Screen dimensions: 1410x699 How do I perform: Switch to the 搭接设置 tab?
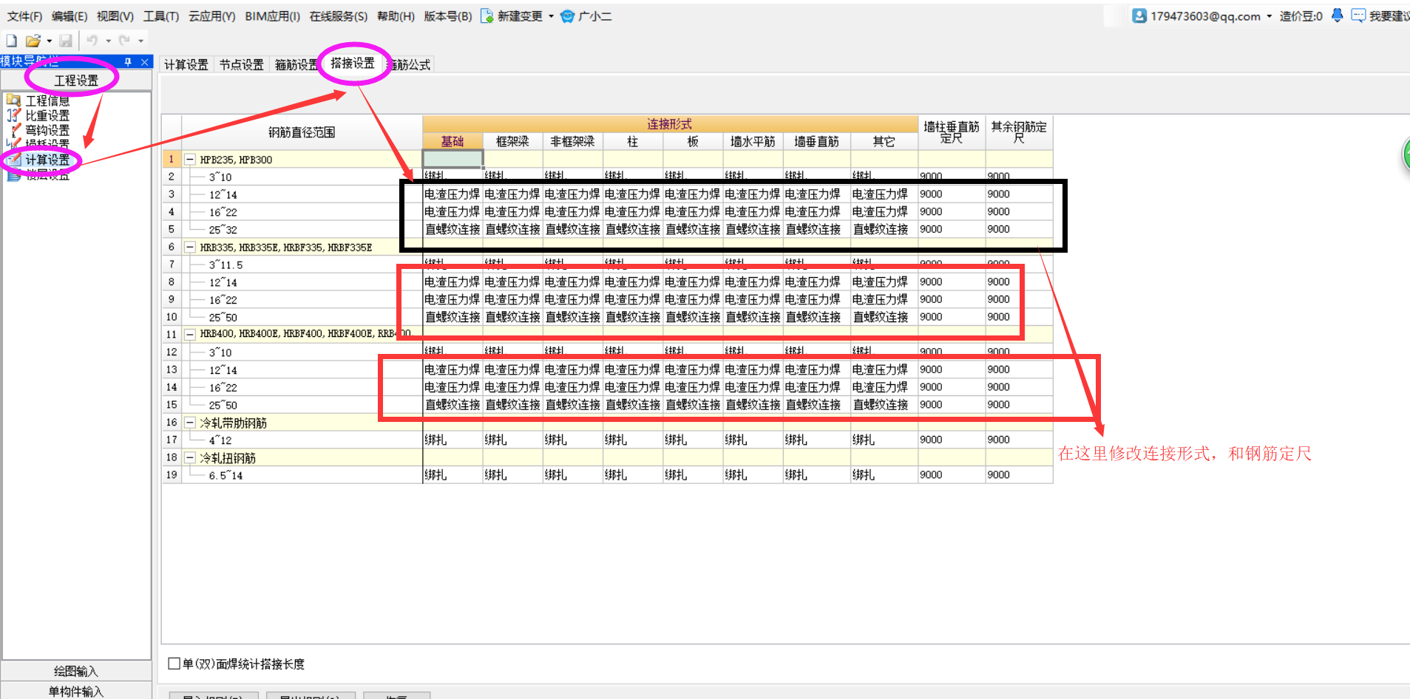coord(353,64)
